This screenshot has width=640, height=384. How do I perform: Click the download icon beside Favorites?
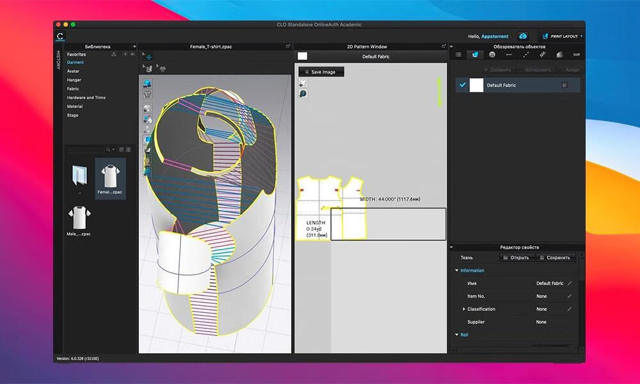(113, 54)
